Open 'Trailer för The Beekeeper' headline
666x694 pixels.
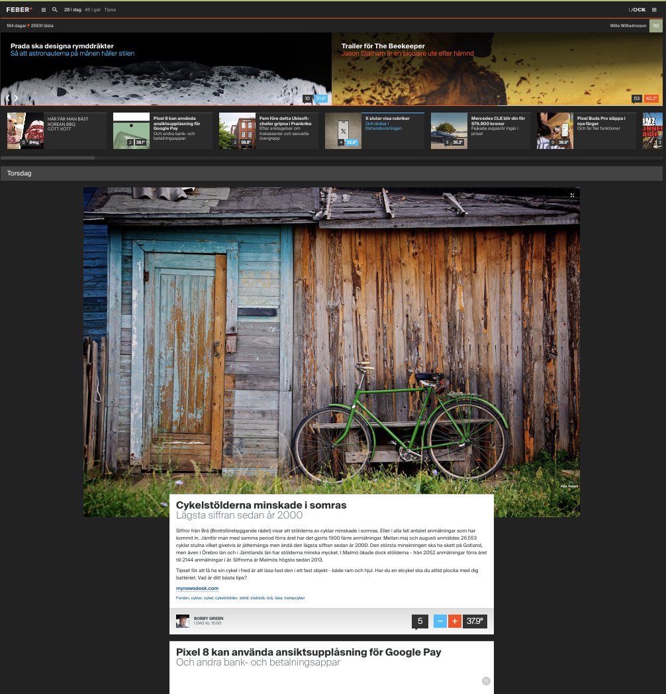click(383, 46)
